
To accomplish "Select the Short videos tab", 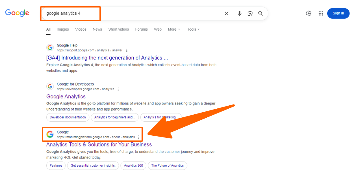I will 118,29.
